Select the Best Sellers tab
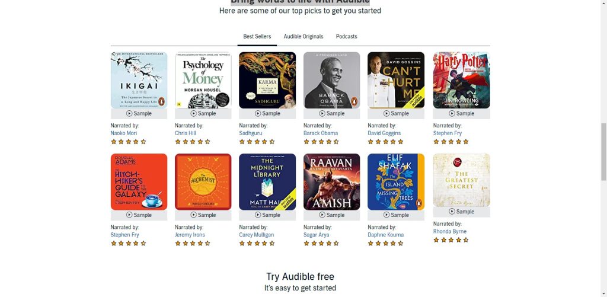 tap(257, 36)
